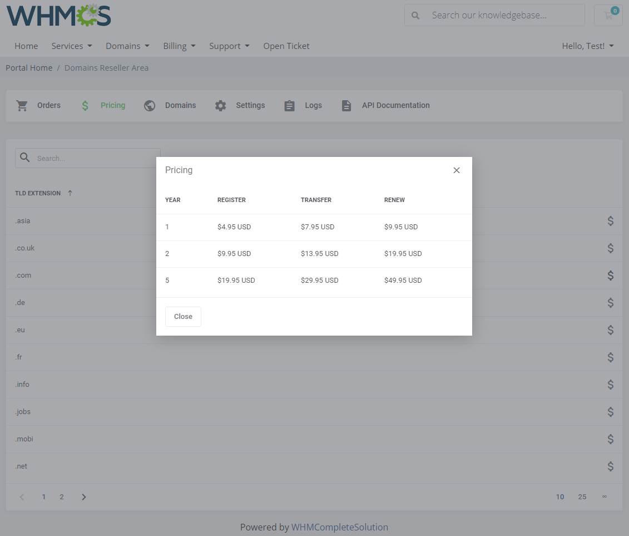Open the Domains dropdown in the navbar
The height and width of the screenshot is (536, 629).
click(127, 46)
